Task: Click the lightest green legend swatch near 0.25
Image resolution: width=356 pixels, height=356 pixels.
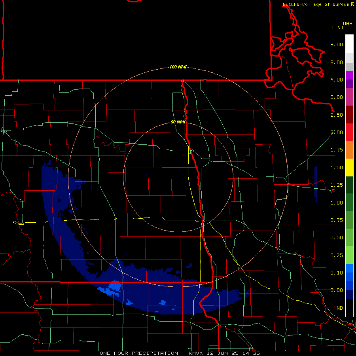Action: [349, 255]
